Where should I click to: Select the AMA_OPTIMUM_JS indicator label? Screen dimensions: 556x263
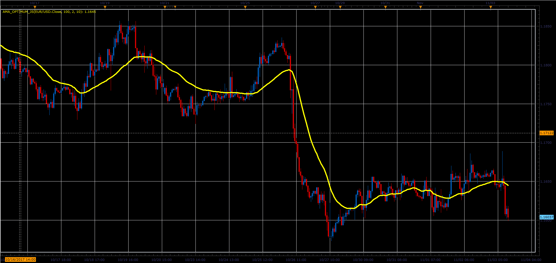[49, 12]
